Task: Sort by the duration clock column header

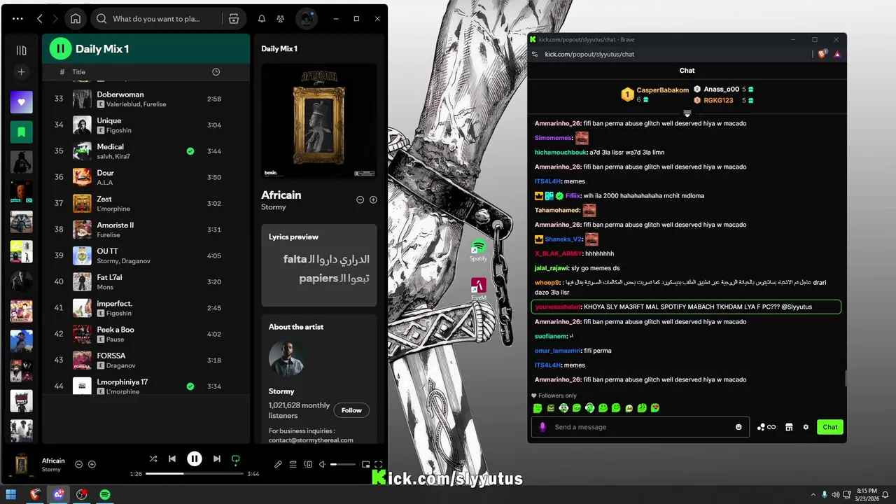Action: [x=216, y=71]
